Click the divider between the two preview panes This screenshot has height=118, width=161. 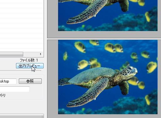104,39
